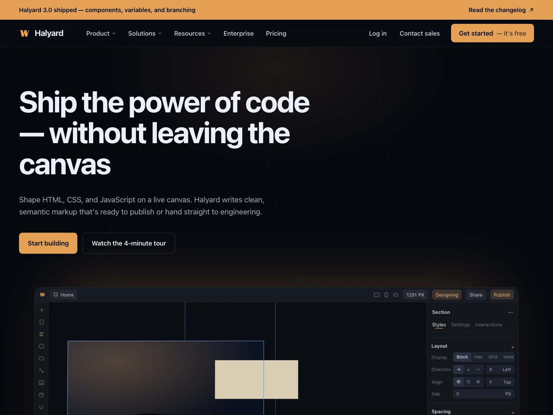The width and height of the screenshot is (553, 415).
Task: Click the Start building button
Action: [48, 243]
